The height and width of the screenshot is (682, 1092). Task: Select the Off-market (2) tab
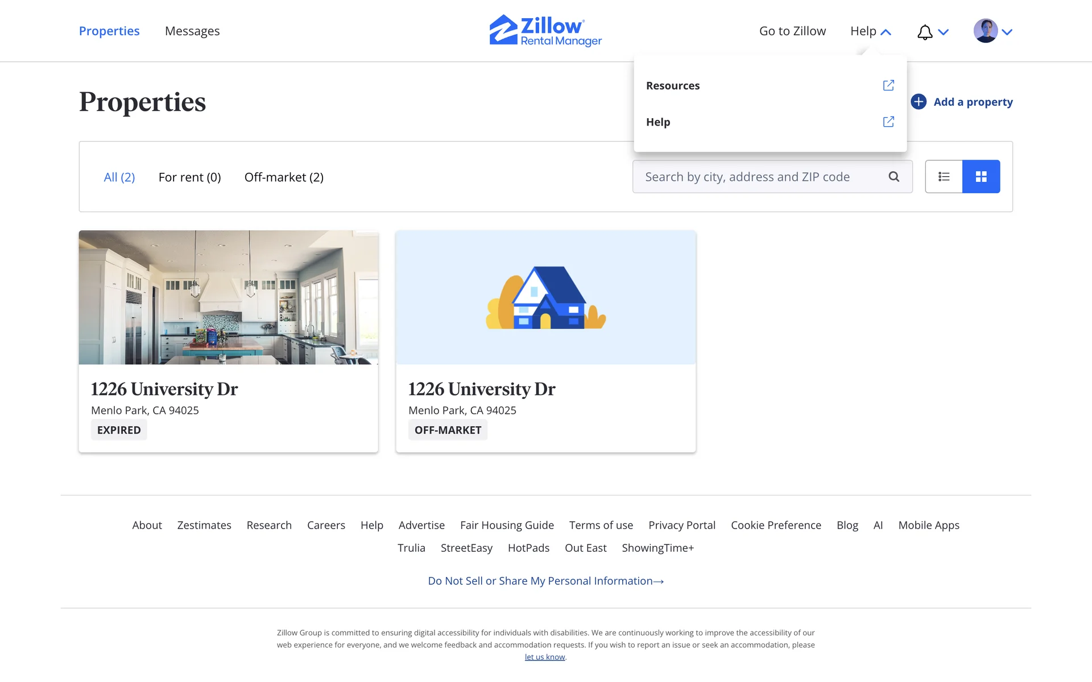click(284, 177)
